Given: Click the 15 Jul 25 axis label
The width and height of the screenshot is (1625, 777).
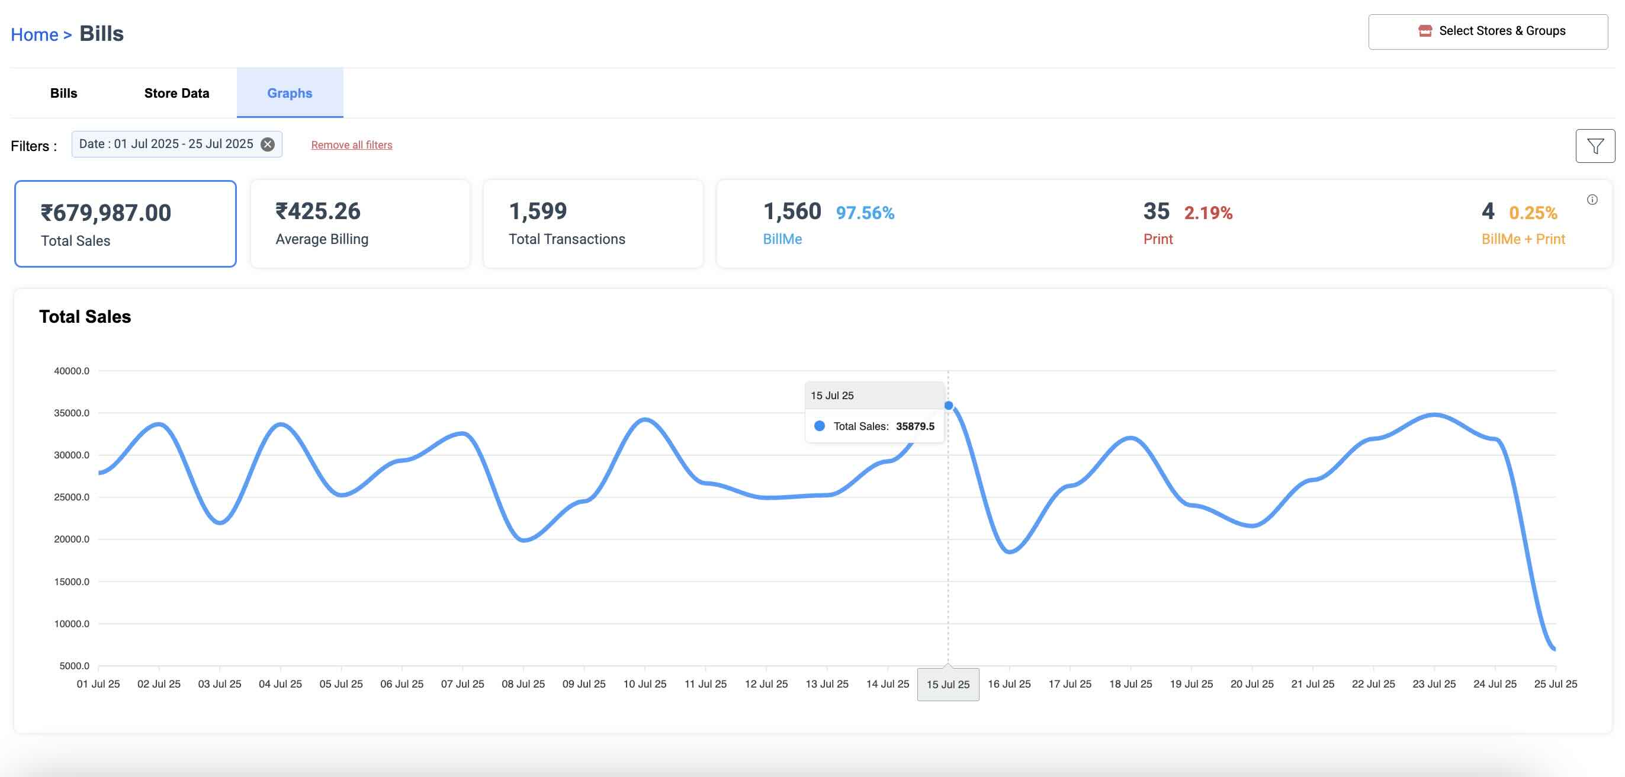Looking at the screenshot, I should click(x=948, y=684).
